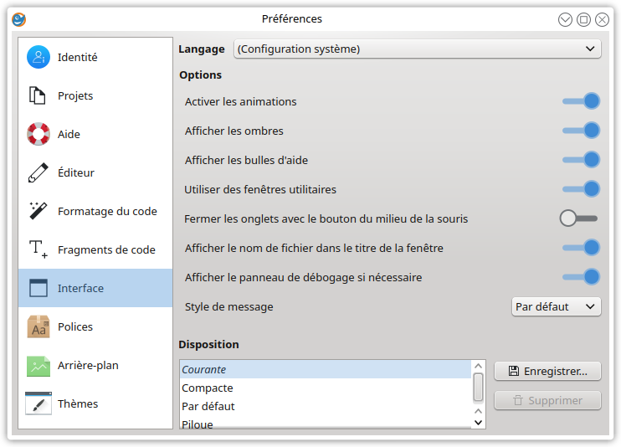This screenshot has height=447, width=621.
Task: Choose the Éditeur pencil icon
Action: (x=38, y=172)
